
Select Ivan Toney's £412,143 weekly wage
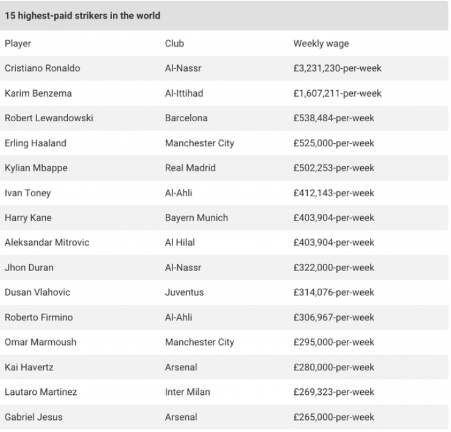click(333, 193)
